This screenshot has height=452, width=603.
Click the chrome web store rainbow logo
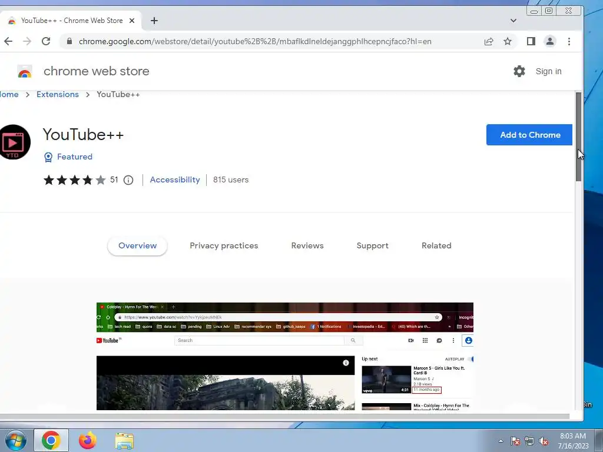pos(25,71)
